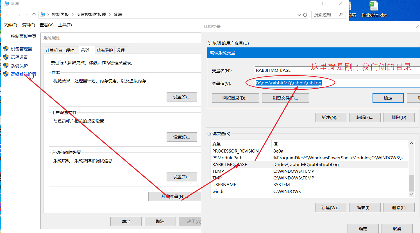This screenshot has height=233, width=420.
Task: Switch to the 系统保护 tab
Action: pos(105,50)
